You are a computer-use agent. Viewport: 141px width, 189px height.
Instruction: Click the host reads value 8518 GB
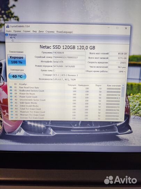tap(118, 54)
